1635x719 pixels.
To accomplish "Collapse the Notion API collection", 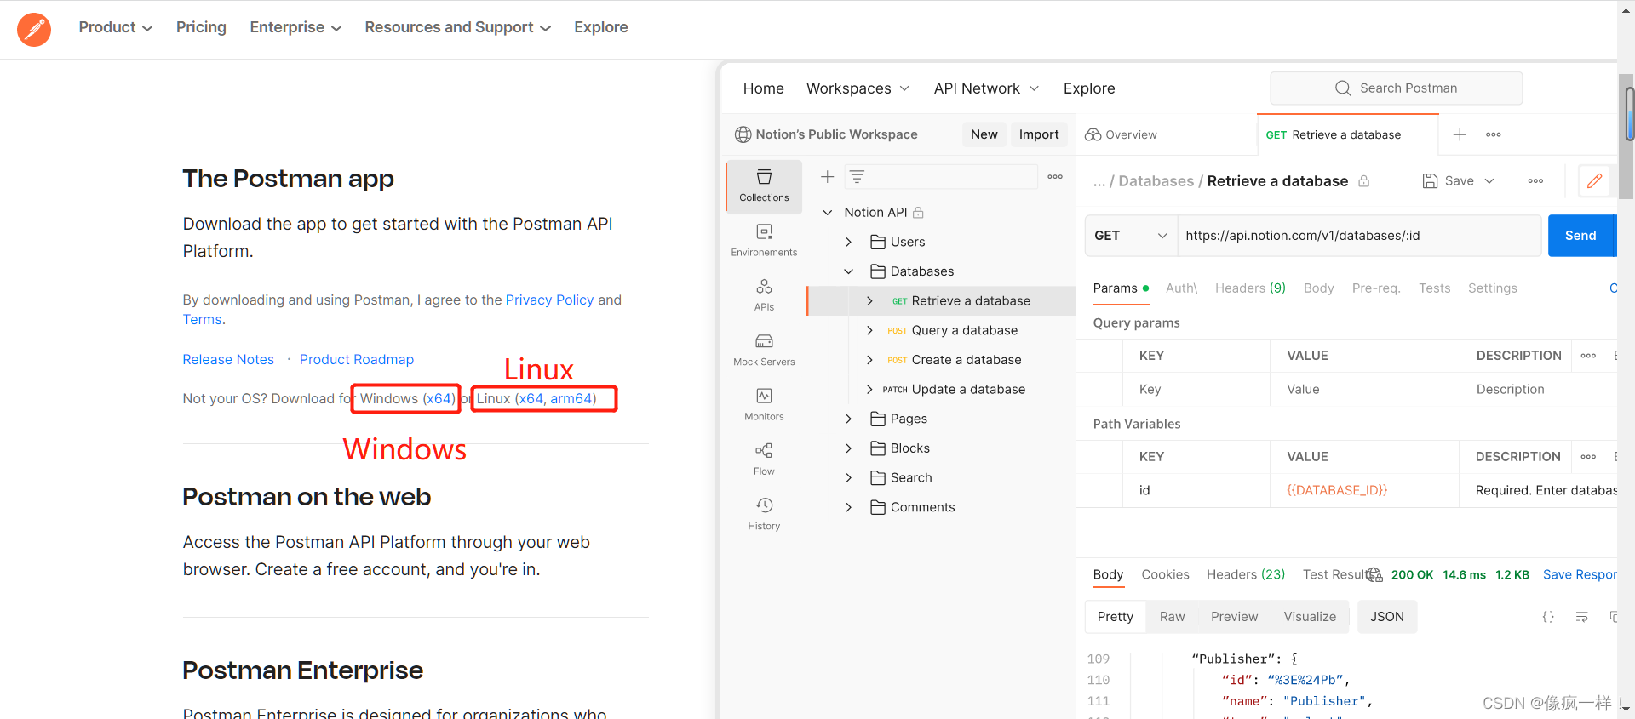I will pos(827,213).
